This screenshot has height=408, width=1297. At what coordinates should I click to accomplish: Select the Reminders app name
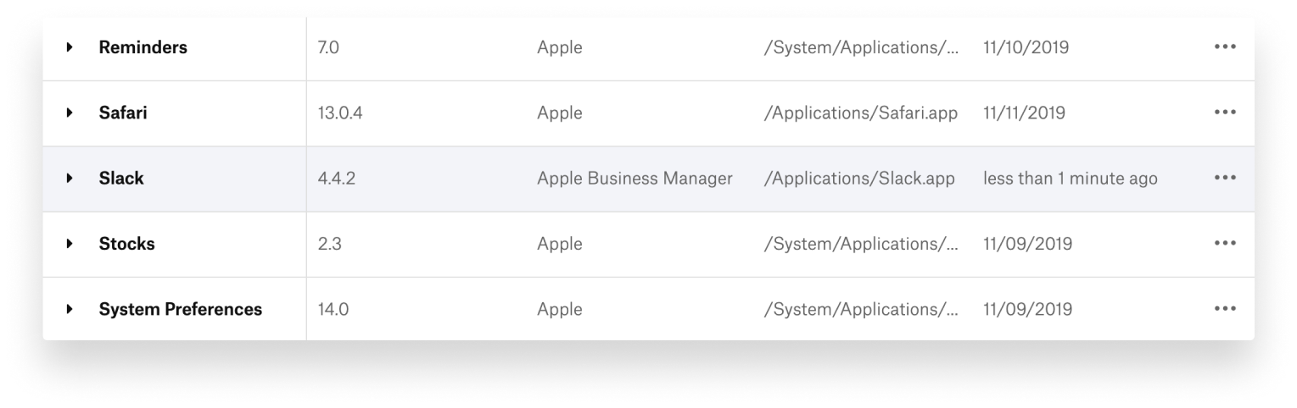click(x=143, y=47)
